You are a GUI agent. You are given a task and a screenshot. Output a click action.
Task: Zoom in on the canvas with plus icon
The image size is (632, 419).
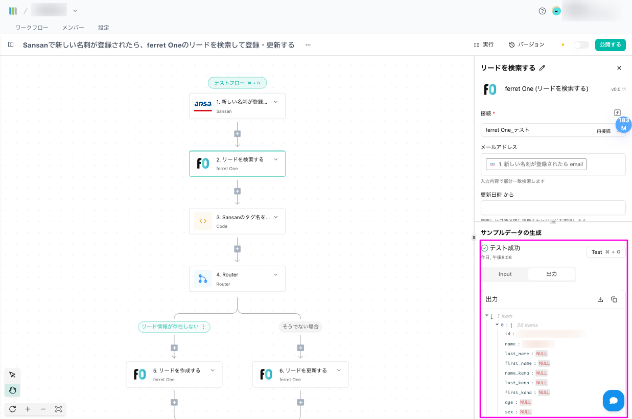click(28, 409)
